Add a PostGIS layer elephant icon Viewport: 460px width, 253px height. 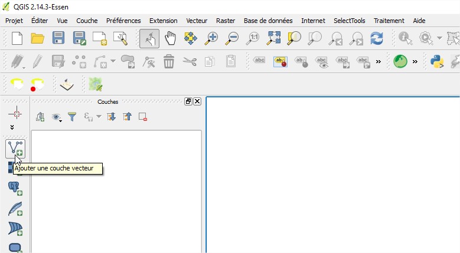pos(15,188)
